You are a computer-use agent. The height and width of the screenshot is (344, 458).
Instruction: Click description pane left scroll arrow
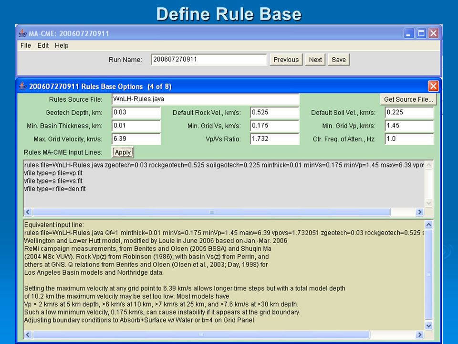(28, 334)
